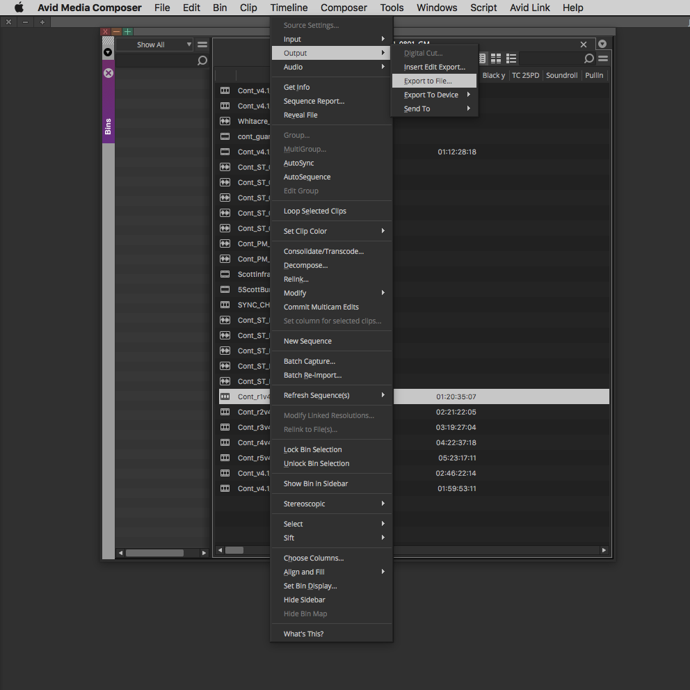Open the Avid Link menu
Image resolution: width=690 pixels, height=690 pixels.
coord(529,8)
